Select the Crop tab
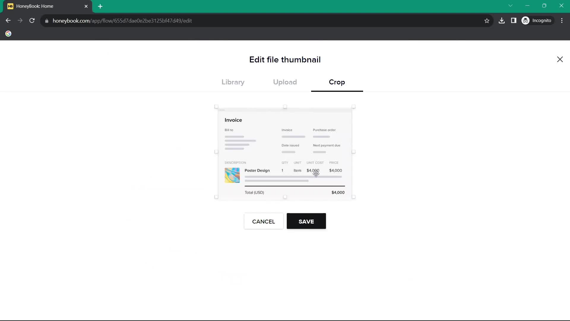This screenshot has height=321, width=570. 337,82
